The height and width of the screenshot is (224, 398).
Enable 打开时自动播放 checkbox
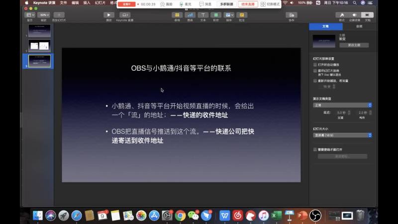[x=315, y=65]
